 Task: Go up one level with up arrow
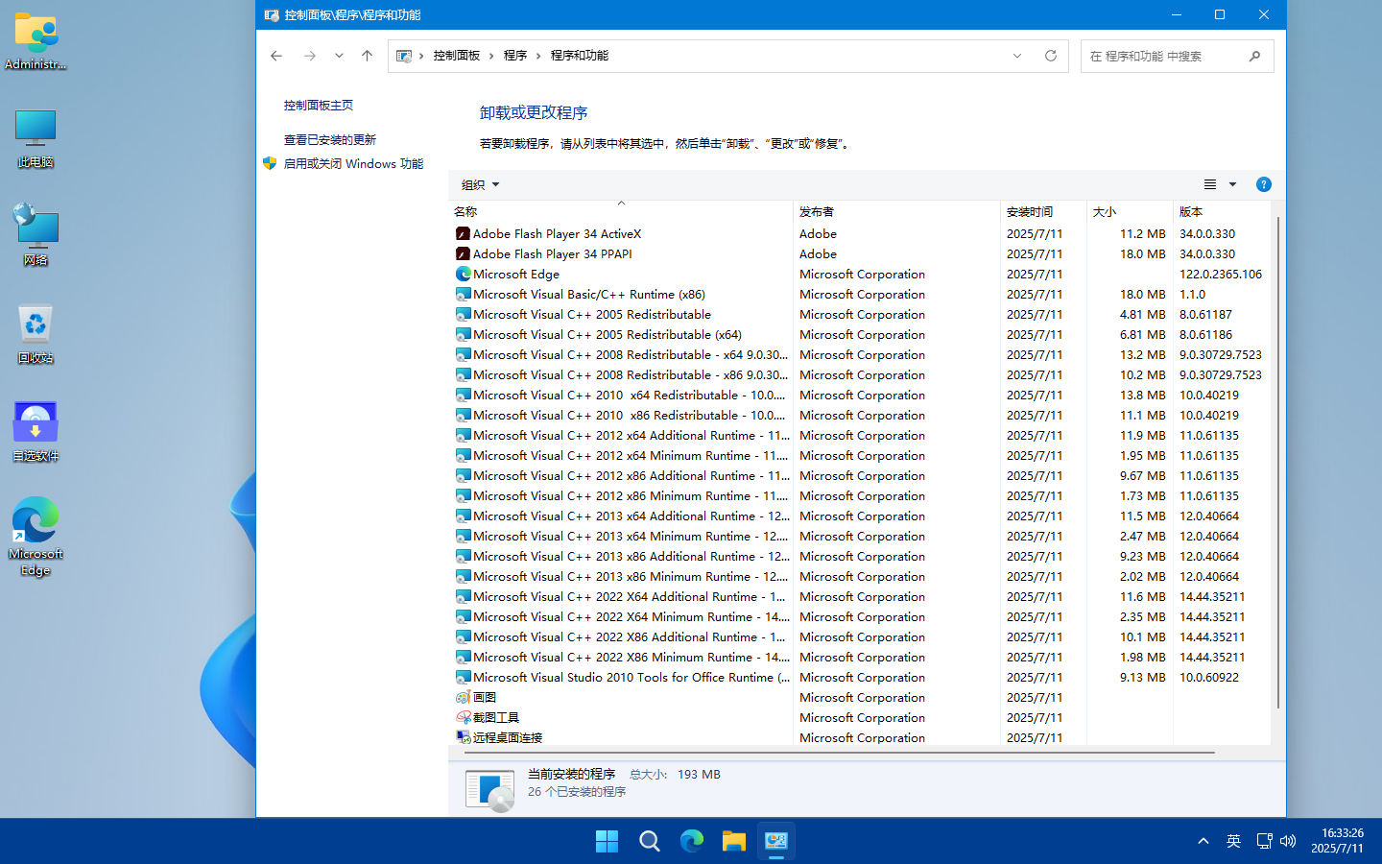(367, 56)
